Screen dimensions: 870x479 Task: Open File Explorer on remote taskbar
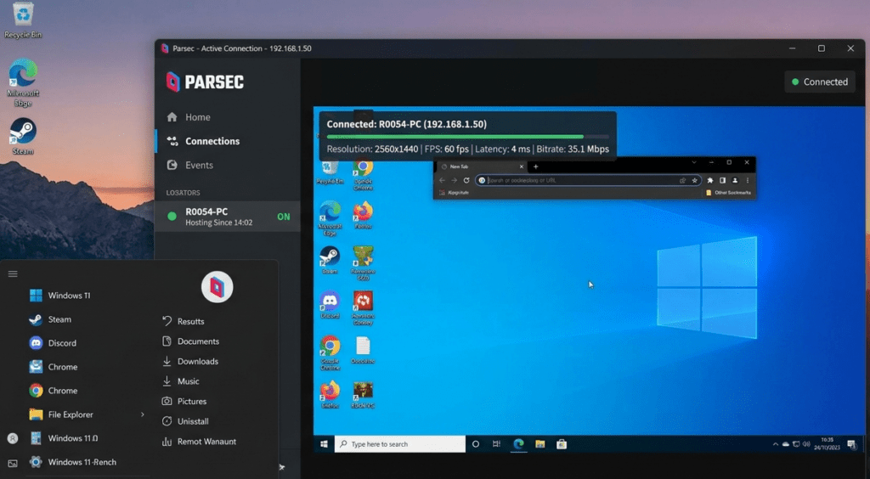click(540, 444)
